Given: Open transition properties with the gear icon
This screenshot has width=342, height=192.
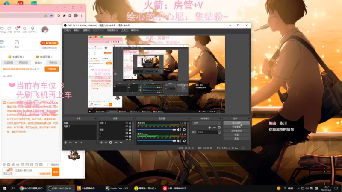Looking at the screenshot, I should click(219, 128).
